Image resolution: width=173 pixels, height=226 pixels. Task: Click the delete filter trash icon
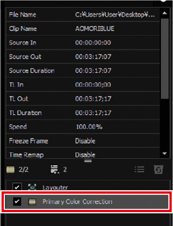[158, 169]
